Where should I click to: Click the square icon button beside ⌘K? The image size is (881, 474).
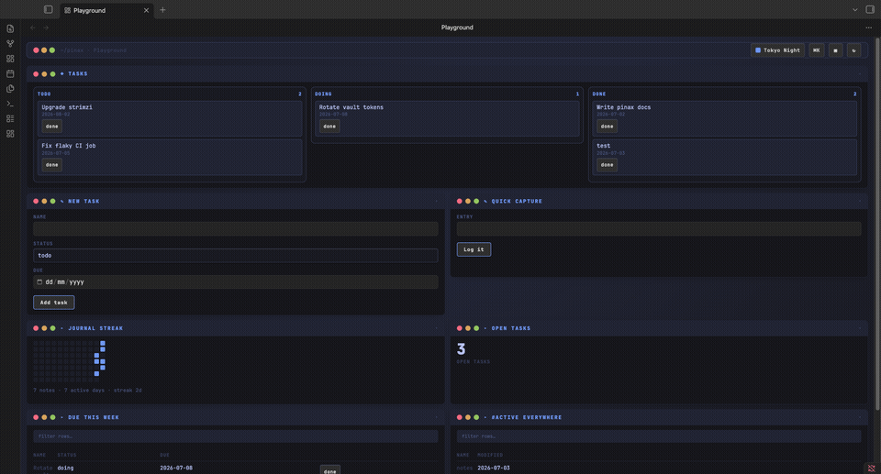click(x=835, y=50)
